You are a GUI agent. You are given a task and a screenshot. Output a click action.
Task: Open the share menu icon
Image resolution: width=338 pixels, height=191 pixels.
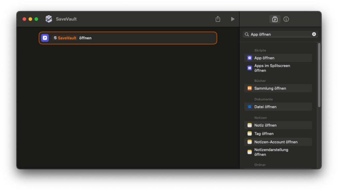(x=218, y=19)
